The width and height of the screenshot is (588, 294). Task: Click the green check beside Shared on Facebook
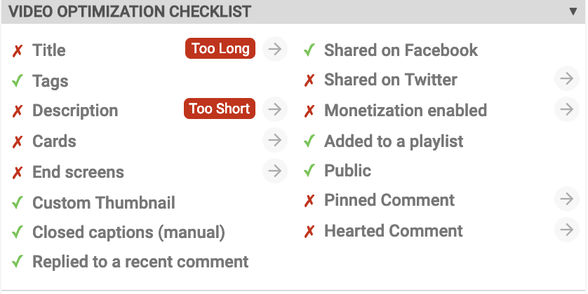(309, 50)
